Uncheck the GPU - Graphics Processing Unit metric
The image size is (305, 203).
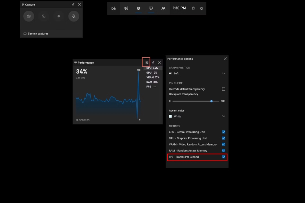[x=224, y=138]
